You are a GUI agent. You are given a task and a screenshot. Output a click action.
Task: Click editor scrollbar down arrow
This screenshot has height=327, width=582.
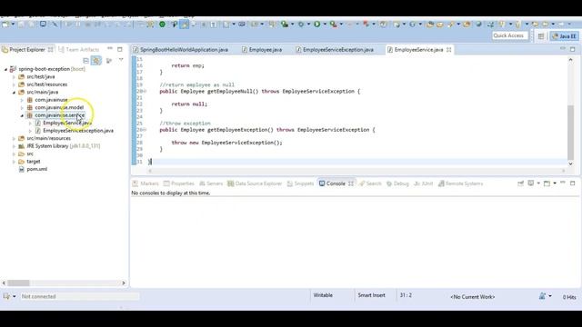pos(570,163)
